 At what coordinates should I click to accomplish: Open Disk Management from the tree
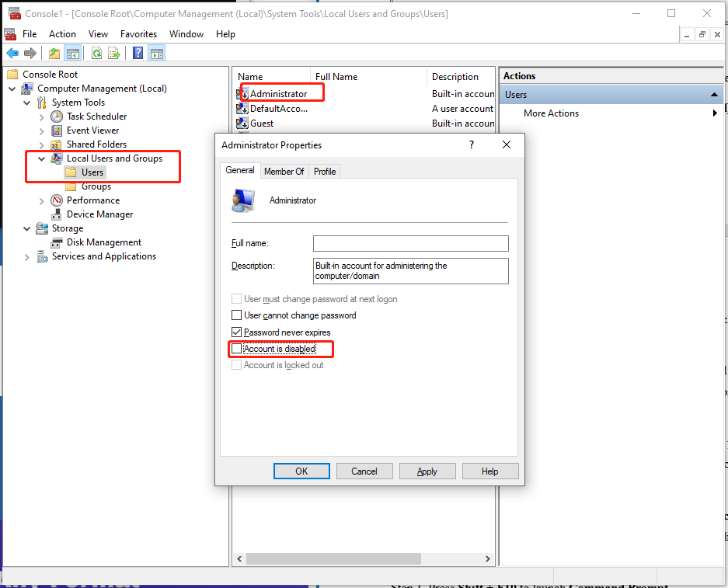pyautogui.click(x=103, y=242)
